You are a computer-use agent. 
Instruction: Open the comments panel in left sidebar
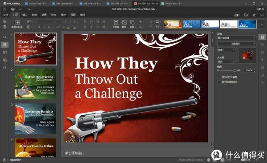5,52
